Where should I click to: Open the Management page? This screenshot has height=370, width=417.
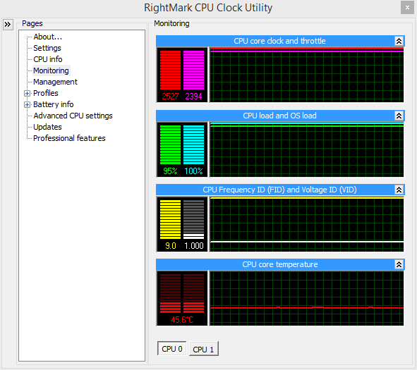55,82
